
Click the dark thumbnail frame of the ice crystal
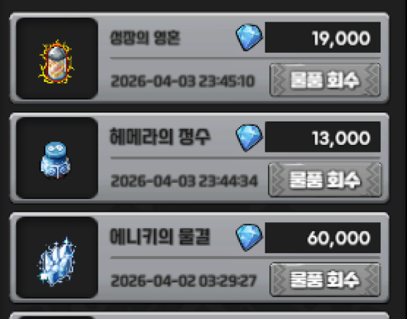coord(57,257)
